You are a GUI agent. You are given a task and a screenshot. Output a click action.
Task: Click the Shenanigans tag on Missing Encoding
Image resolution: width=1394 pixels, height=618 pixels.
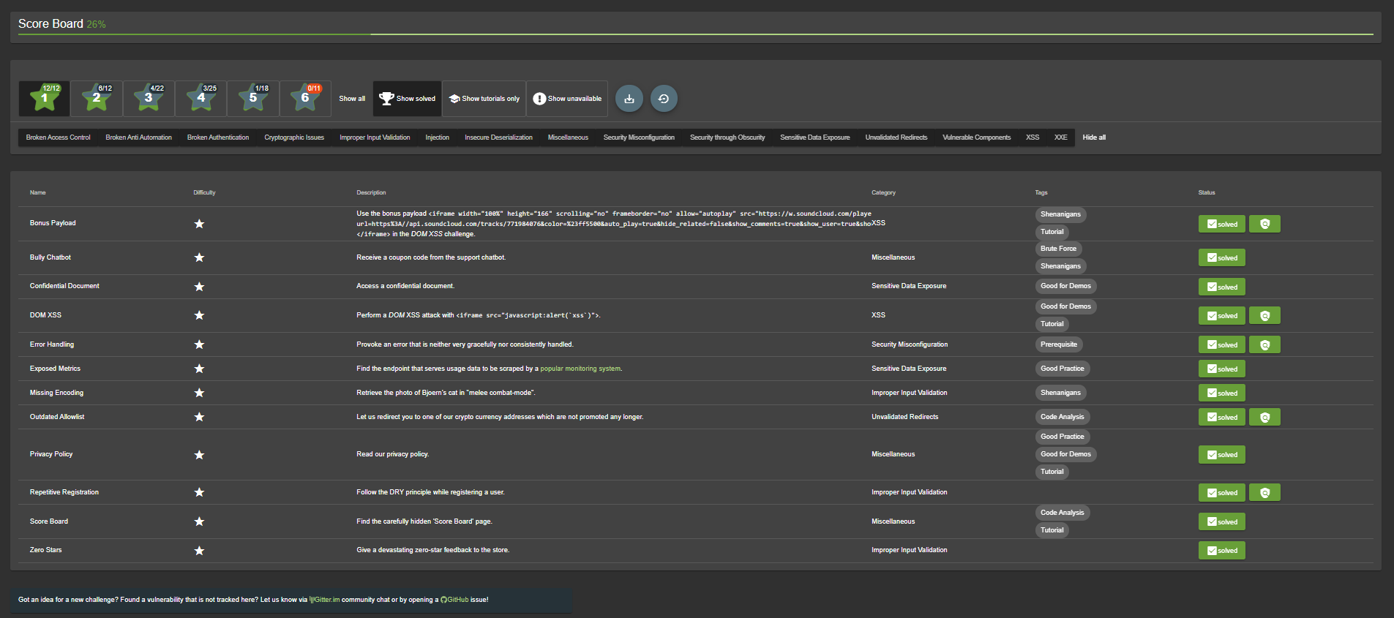[1060, 393]
